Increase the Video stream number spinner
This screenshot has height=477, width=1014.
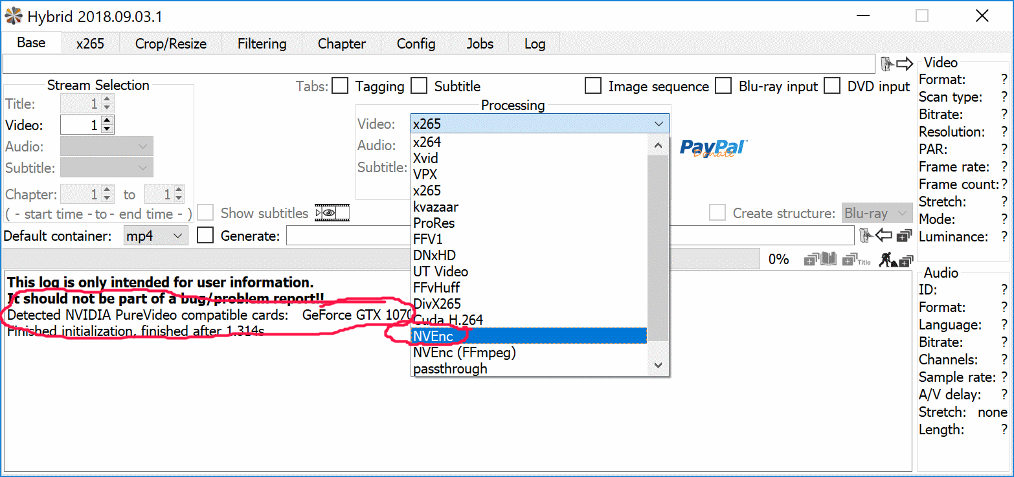[x=107, y=120]
